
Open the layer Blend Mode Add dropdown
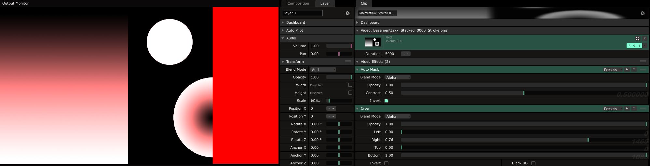(x=323, y=70)
